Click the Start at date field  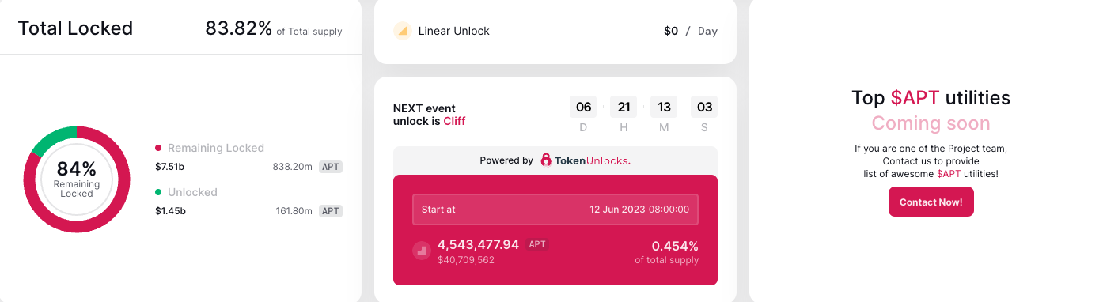pos(555,210)
